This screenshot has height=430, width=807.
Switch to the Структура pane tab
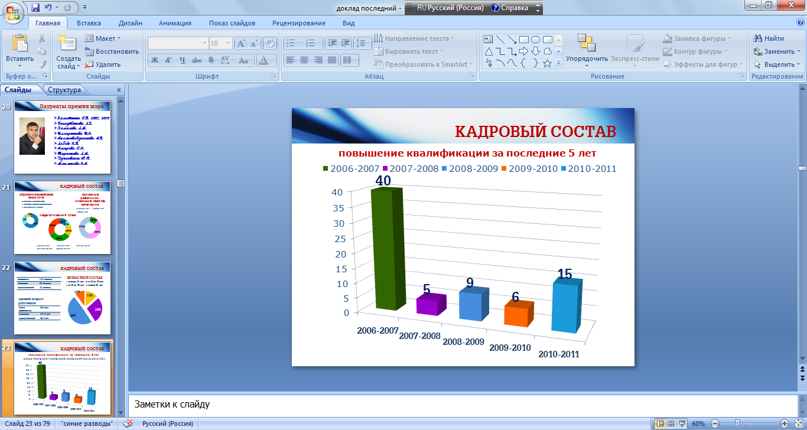[64, 90]
